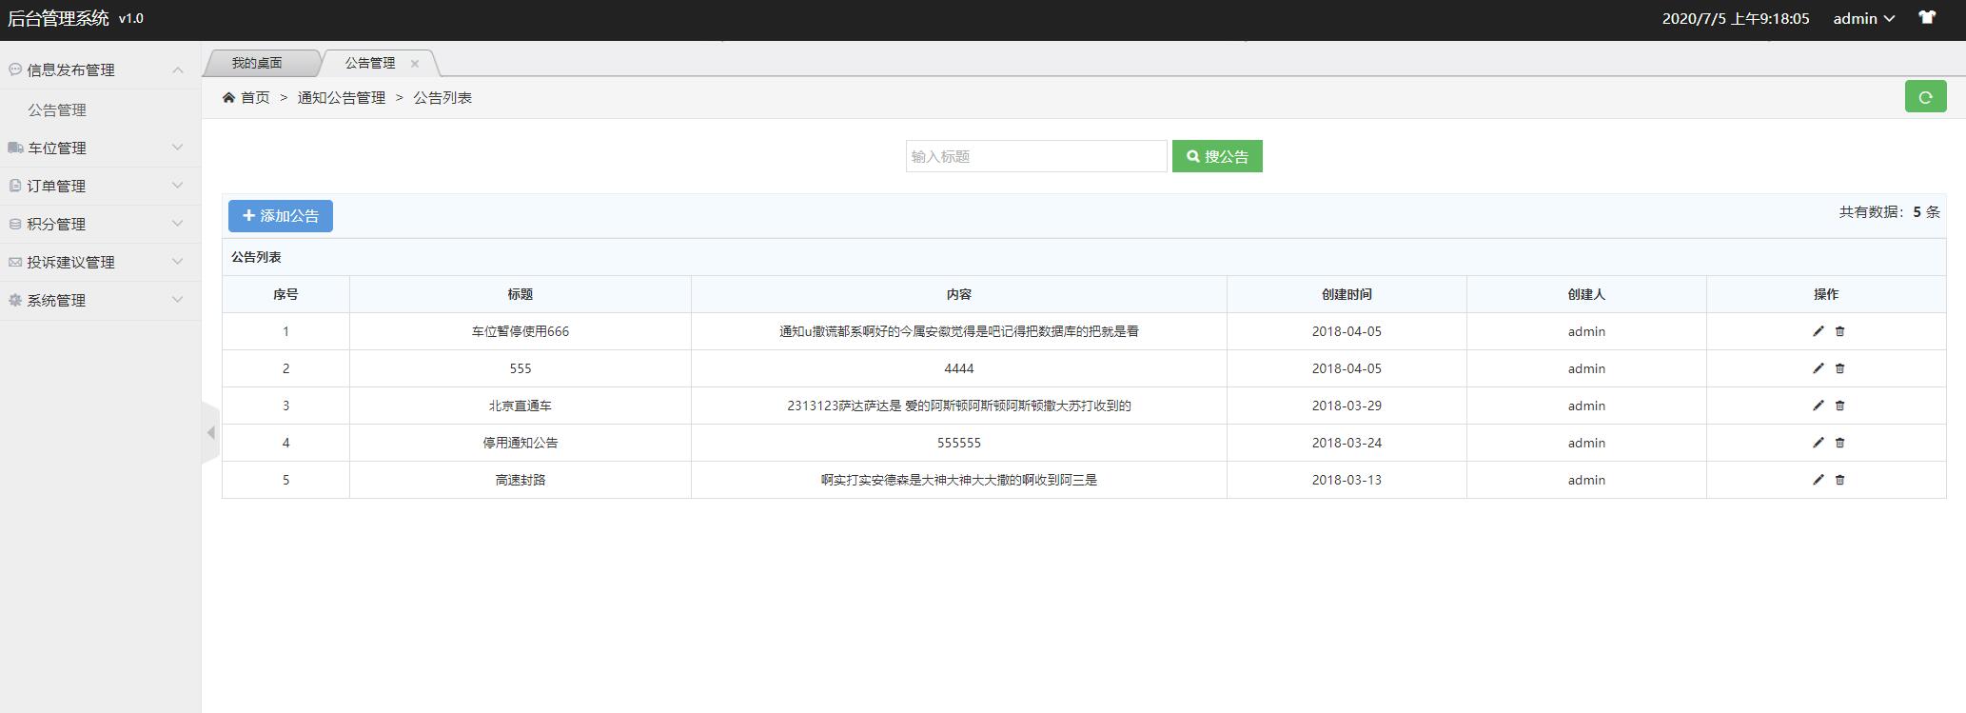Viewport: 1966px width, 713px height.
Task: Open the skin theme shirt icon
Action: pos(1927,18)
